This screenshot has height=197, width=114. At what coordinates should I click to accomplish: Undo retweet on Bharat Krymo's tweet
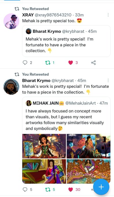coord(48,189)
